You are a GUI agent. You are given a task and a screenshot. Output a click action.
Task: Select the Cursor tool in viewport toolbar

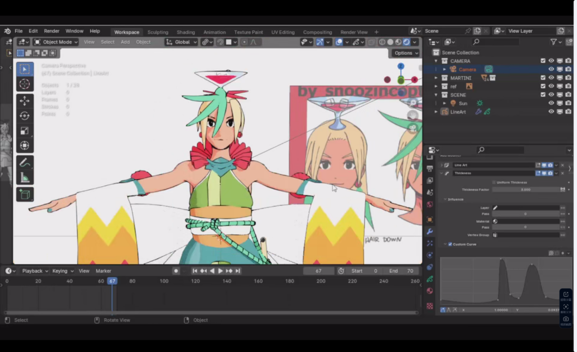tap(25, 84)
